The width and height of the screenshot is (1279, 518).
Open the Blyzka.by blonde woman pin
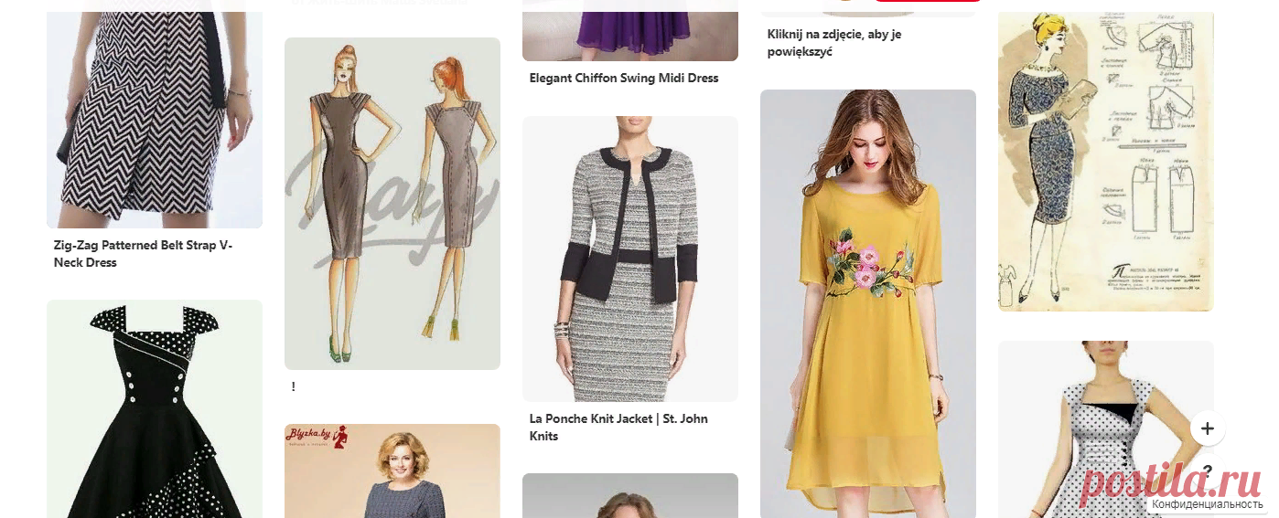392,471
